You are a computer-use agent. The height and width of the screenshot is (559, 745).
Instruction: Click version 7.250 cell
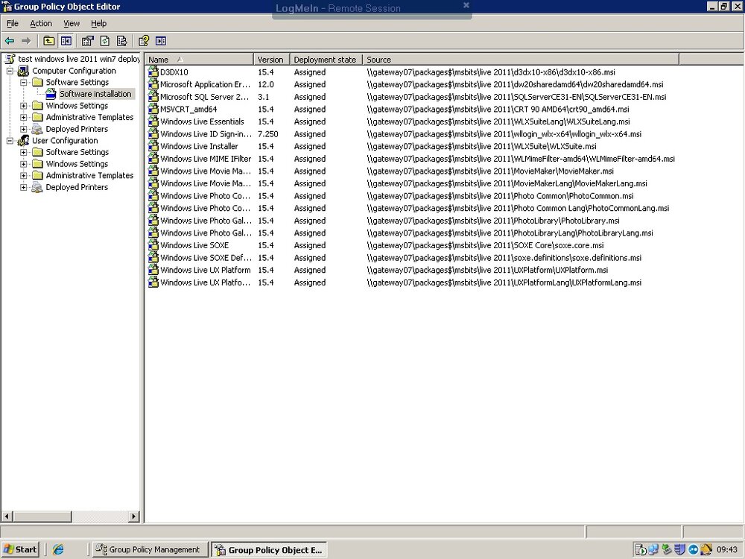click(x=268, y=134)
